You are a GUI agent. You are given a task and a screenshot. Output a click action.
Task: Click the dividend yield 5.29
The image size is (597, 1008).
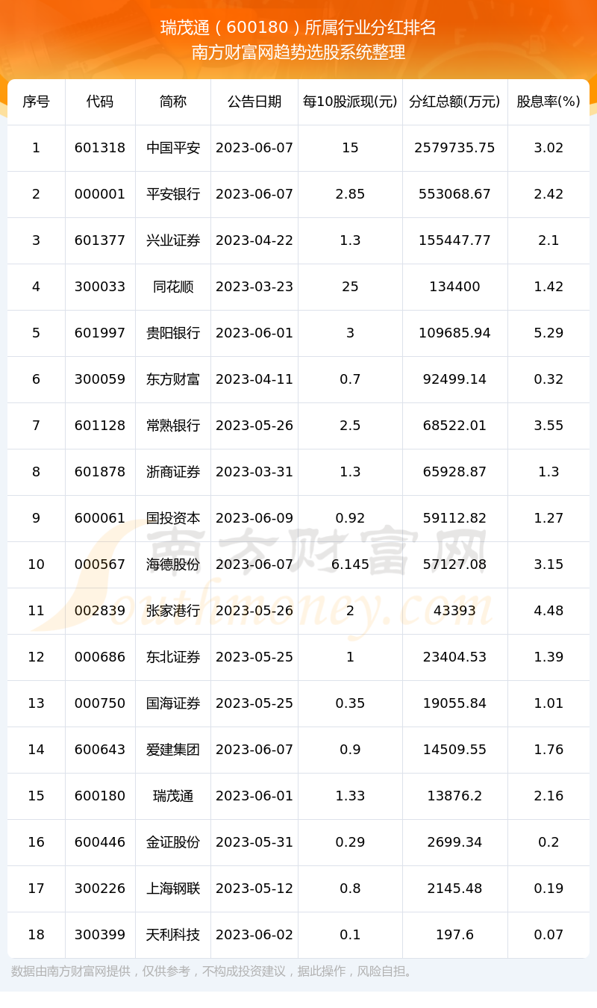(x=548, y=333)
